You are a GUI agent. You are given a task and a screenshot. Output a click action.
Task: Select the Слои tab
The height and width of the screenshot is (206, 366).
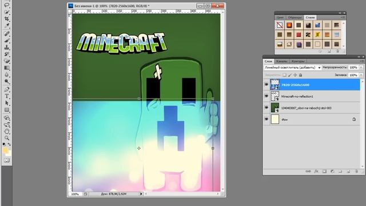tap(268, 61)
